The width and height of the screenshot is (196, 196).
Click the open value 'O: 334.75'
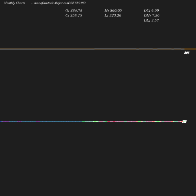(x=74, y=11)
